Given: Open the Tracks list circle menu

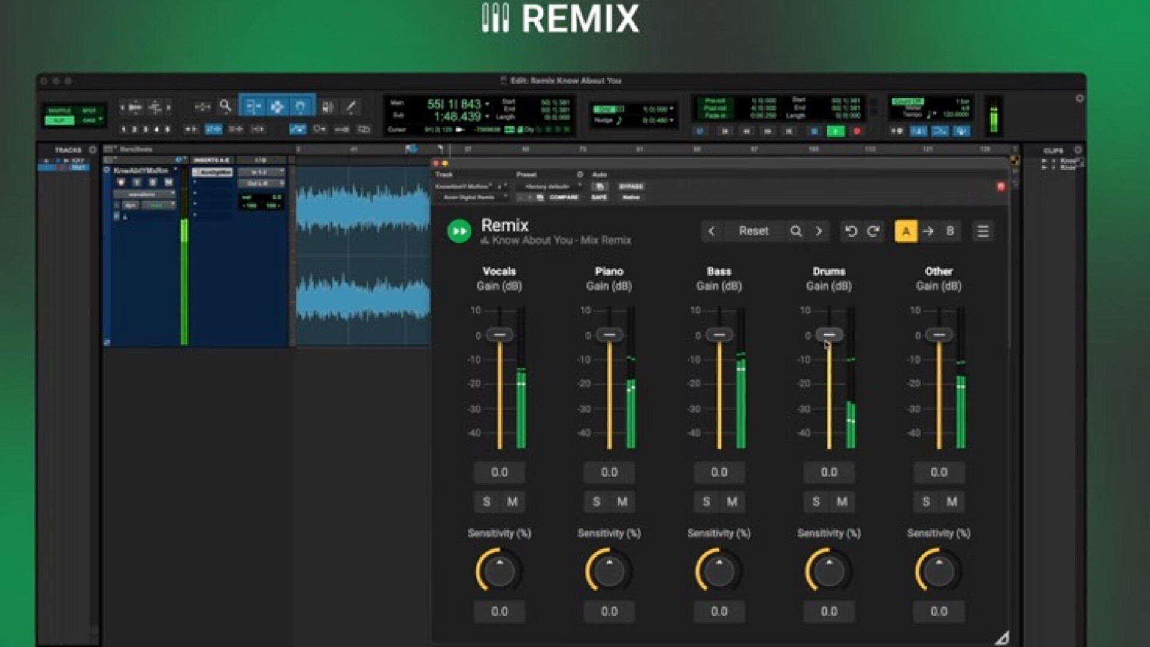Looking at the screenshot, I should coord(93,150).
